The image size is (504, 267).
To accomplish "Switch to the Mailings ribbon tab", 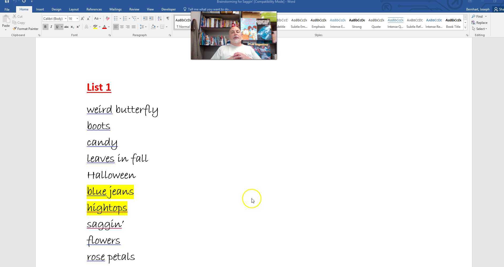I will pos(115,9).
